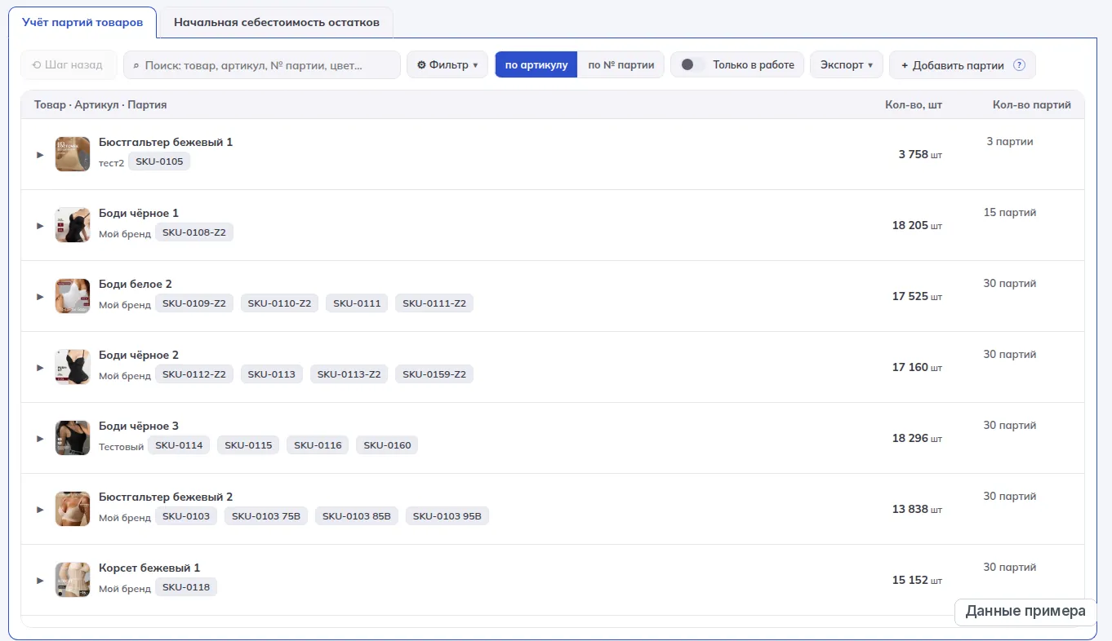Select grouping по № партии
This screenshot has height=641, width=1112.
pos(620,65)
